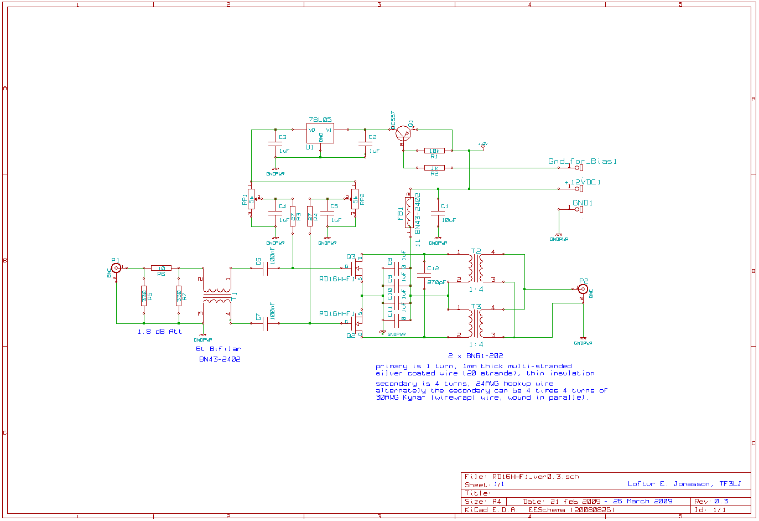The height and width of the screenshot is (521, 759).
Task: Select the 78L05 voltage regulator U1
Action: tap(320, 133)
